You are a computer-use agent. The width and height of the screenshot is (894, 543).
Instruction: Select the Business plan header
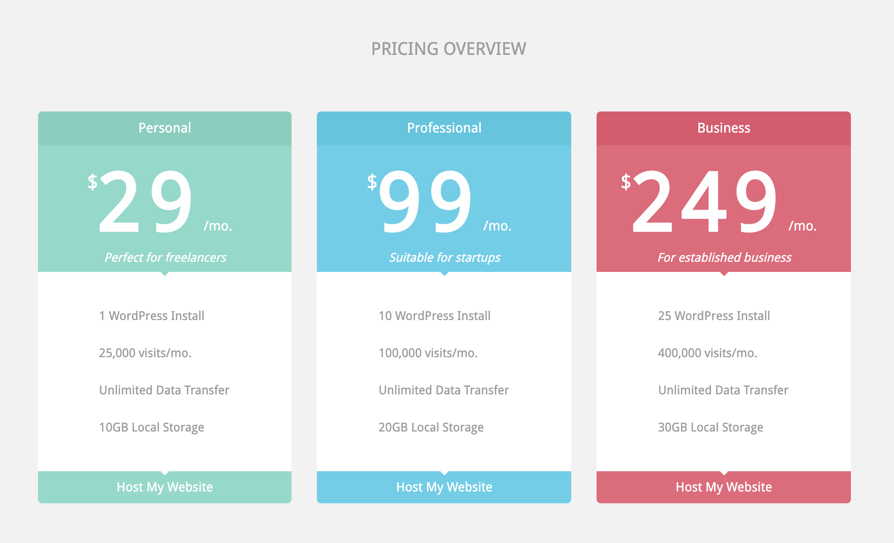724,128
